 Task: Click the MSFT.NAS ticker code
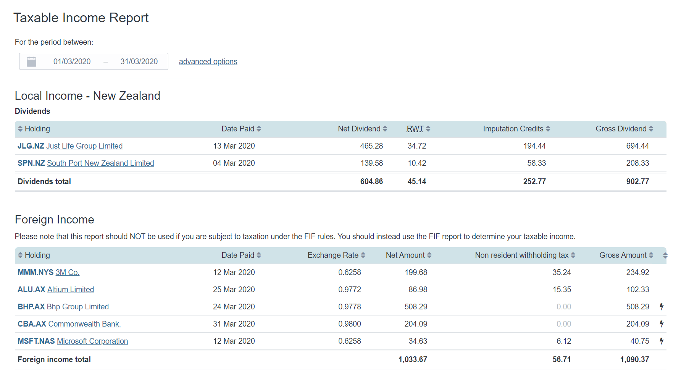[36, 341]
